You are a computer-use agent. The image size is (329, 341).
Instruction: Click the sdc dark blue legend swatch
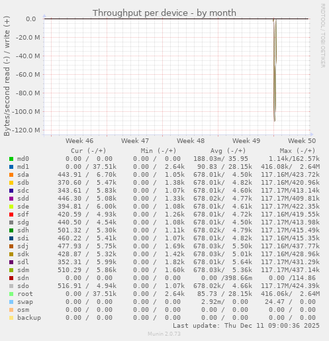click(11, 191)
